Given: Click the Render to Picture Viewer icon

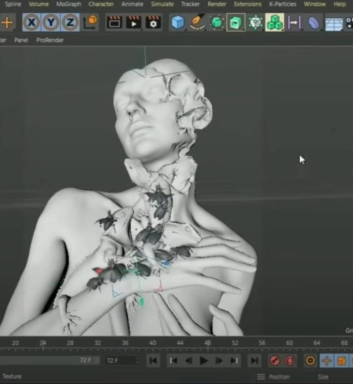Looking at the screenshot, I should (134, 22).
